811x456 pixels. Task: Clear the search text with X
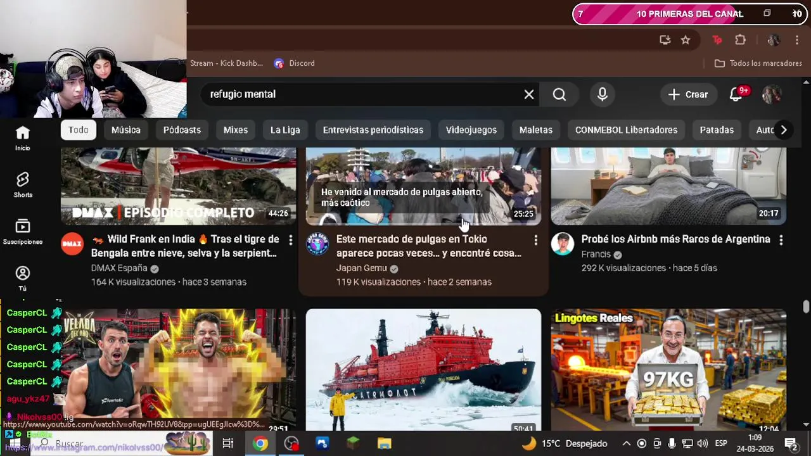point(529,94)
